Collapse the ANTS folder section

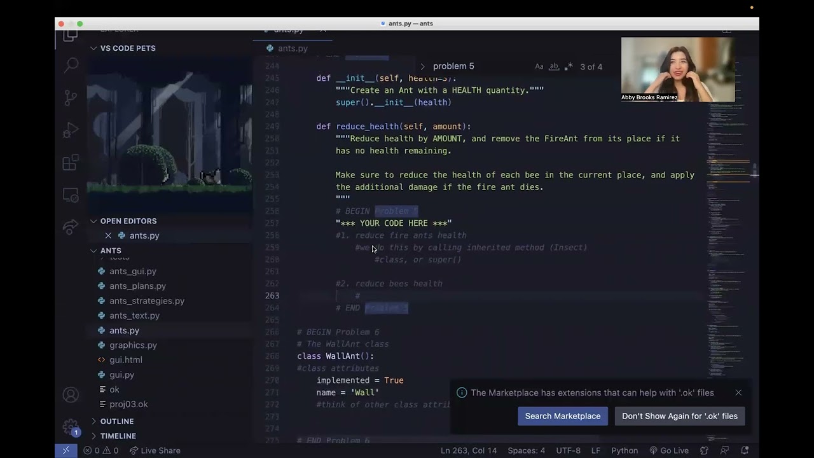[111, 251]
